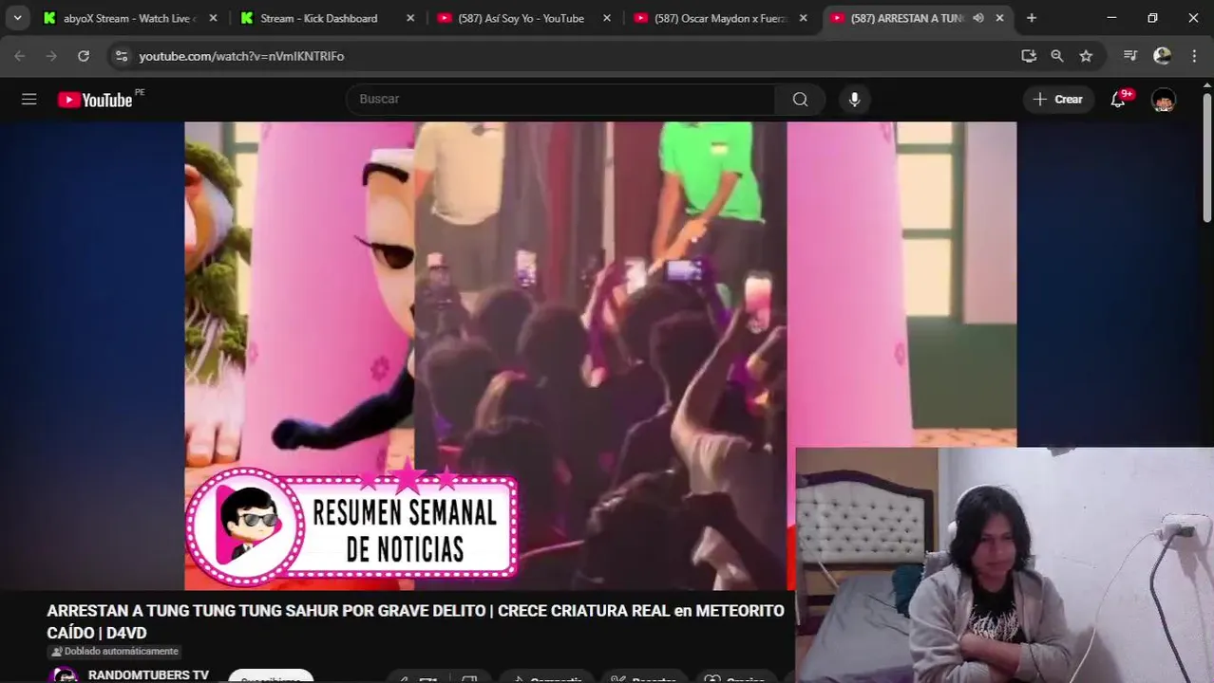Click RANDOMTUBERS TV channel name
This screenshot has width=1214, height=683.
[x=148, y=675]
